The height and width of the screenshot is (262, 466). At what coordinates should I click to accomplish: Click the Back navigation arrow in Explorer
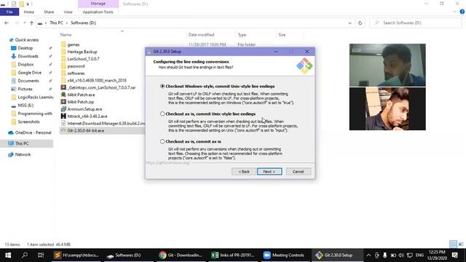tap(7, 23)
